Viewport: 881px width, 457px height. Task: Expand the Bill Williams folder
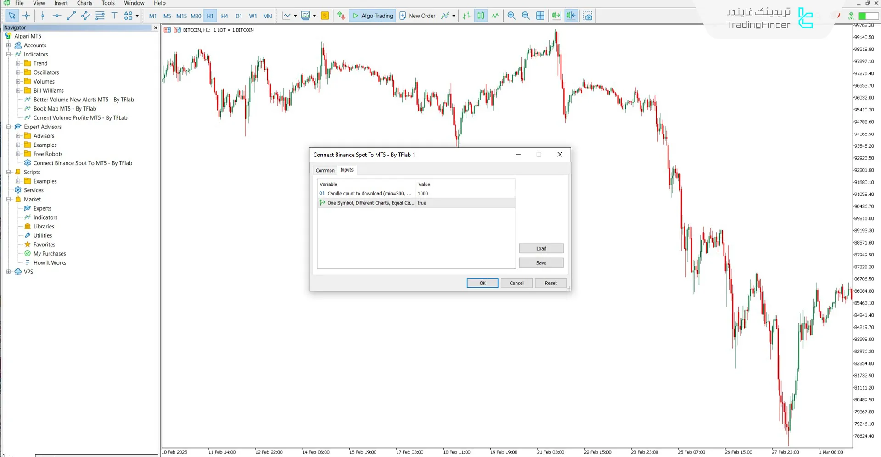[18, 90]
